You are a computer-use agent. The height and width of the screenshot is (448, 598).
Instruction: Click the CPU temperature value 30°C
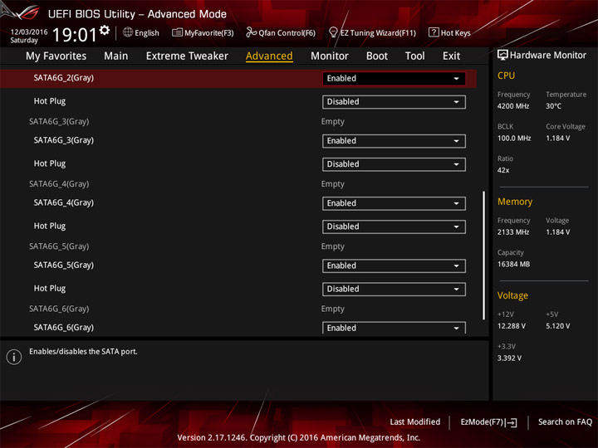(x=553, y=106)
